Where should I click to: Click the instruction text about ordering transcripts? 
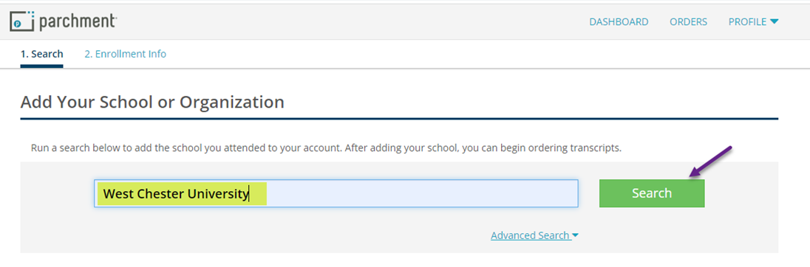[x=326, y=148]
